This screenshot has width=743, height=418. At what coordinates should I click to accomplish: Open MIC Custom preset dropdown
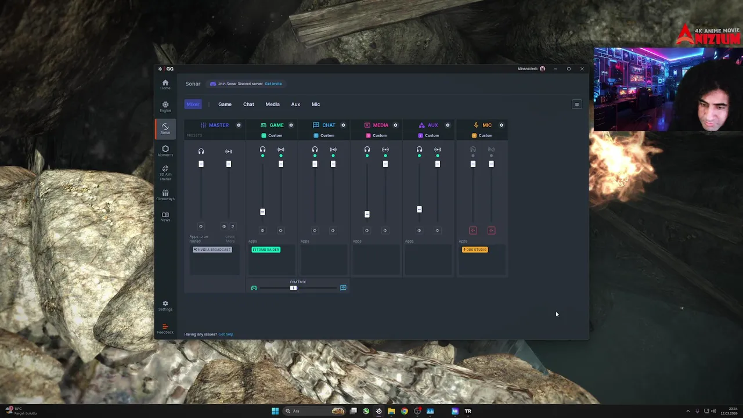[482, 135]
